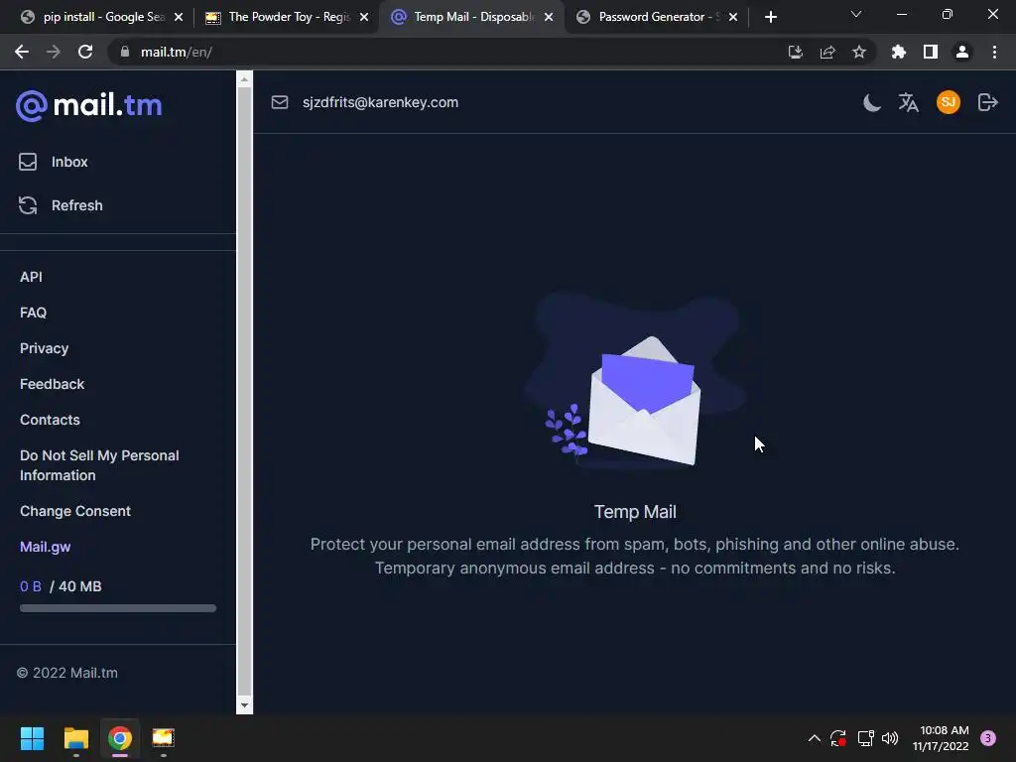1016x762 pixels.
Task: Click the logout icon
Action: 987,102
